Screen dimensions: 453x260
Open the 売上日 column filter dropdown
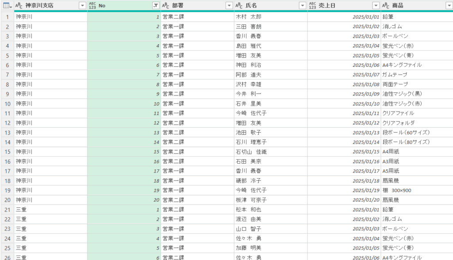pyautogui.click(x=376, y=5)
